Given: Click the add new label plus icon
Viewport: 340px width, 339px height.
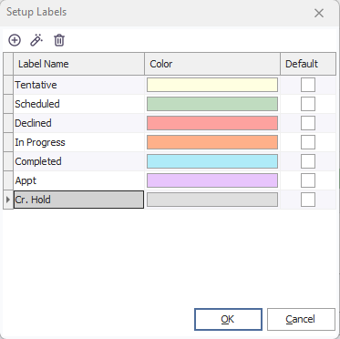Looking at the screenshot, I should [x=15, y=40].
